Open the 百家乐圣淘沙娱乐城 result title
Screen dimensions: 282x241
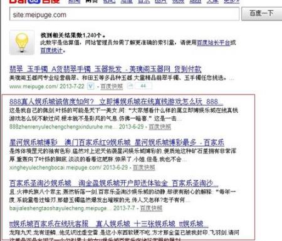[x=114, y=183]
